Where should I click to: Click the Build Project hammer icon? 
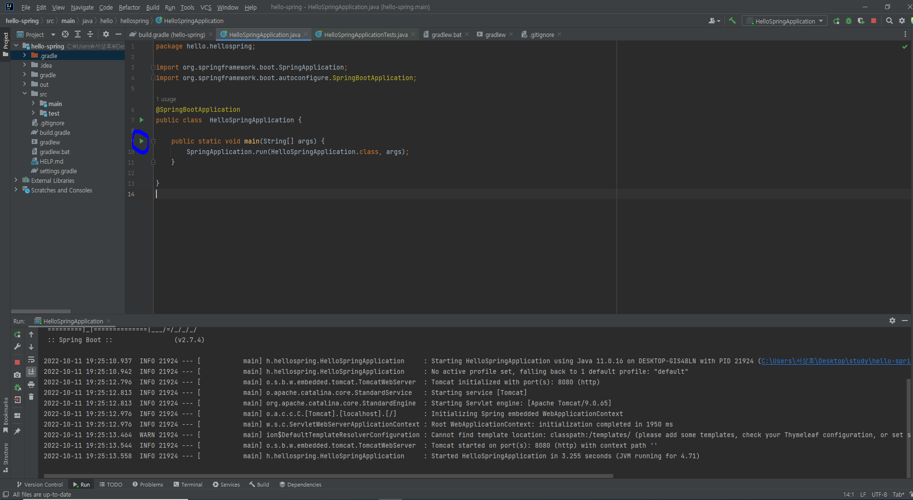pos(732,21)
